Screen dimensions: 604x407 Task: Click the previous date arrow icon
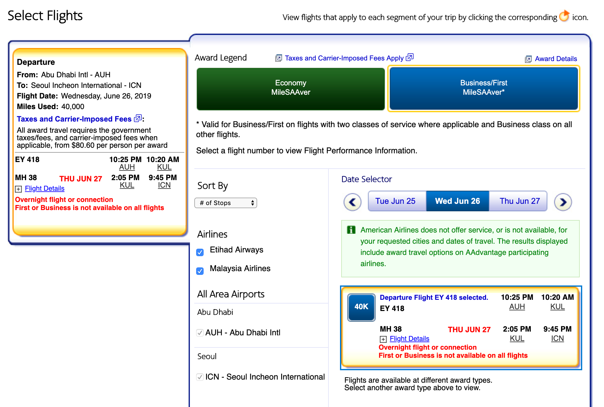pos(352,202)
